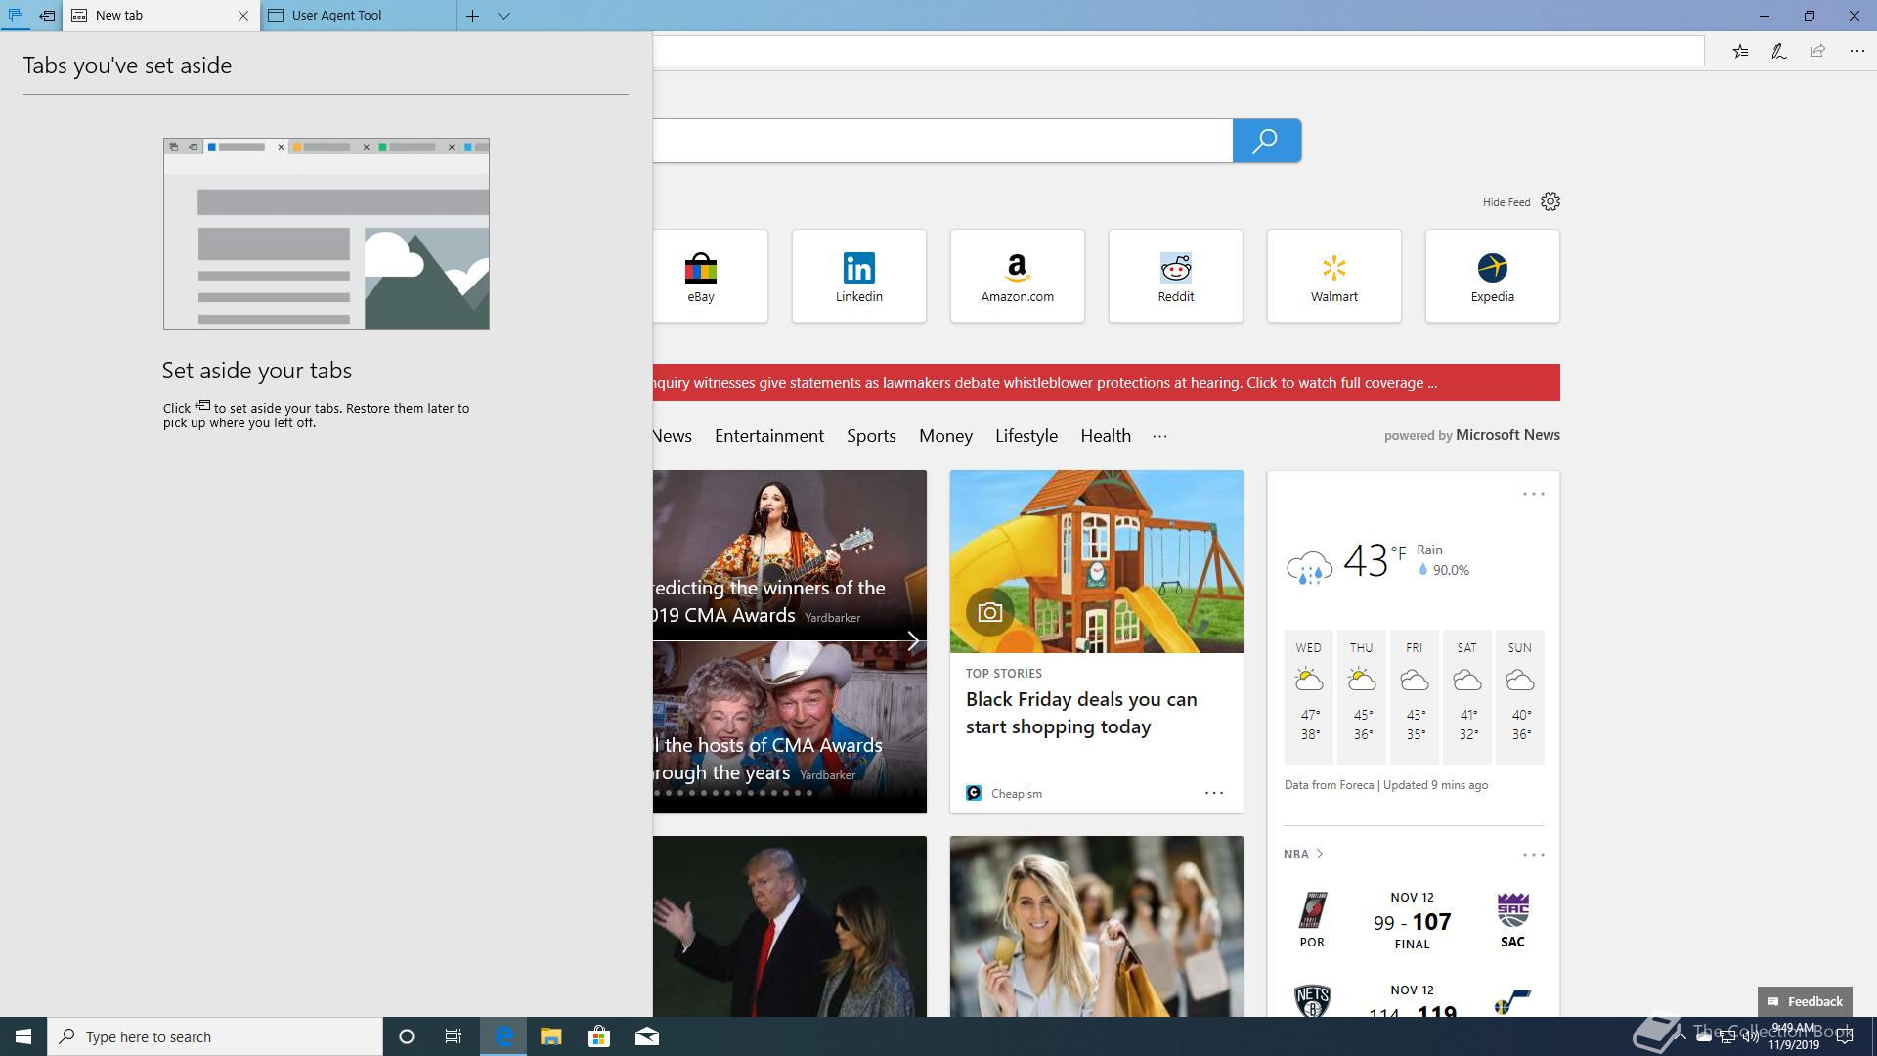Click the 43°F current temperature
Screen dimensions: 1877x1056
(x=1375, y=560)
